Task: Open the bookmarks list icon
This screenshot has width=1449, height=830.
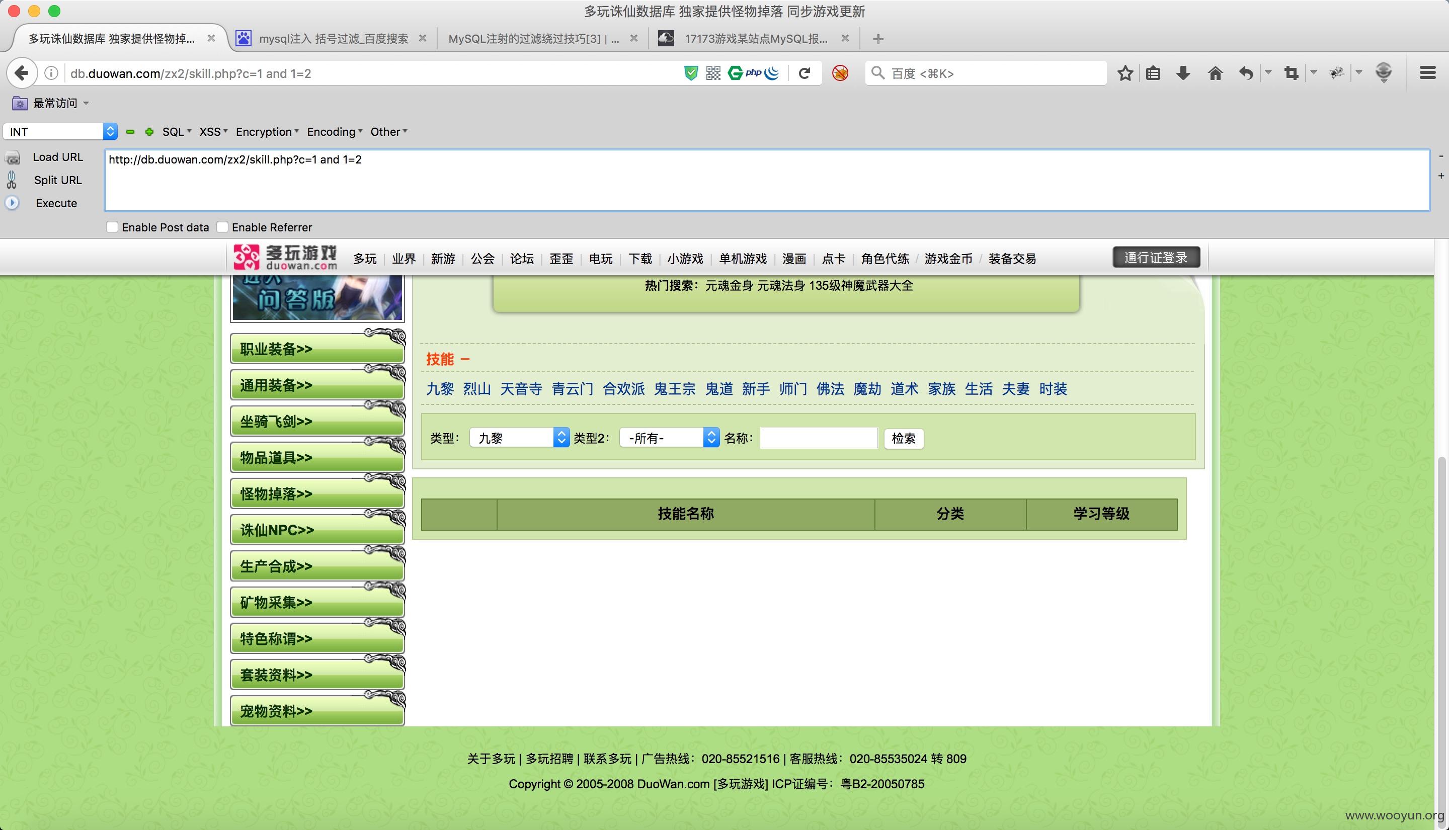Action: point(1153,73)
